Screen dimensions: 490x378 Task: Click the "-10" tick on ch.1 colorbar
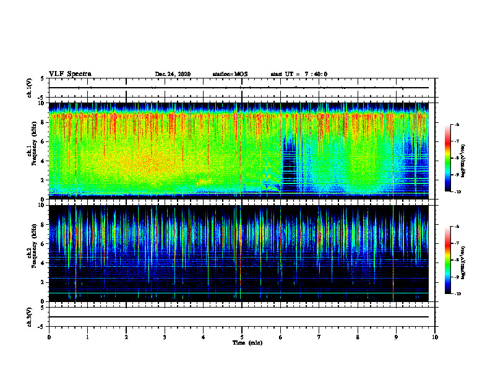click(x=457, y=192)
